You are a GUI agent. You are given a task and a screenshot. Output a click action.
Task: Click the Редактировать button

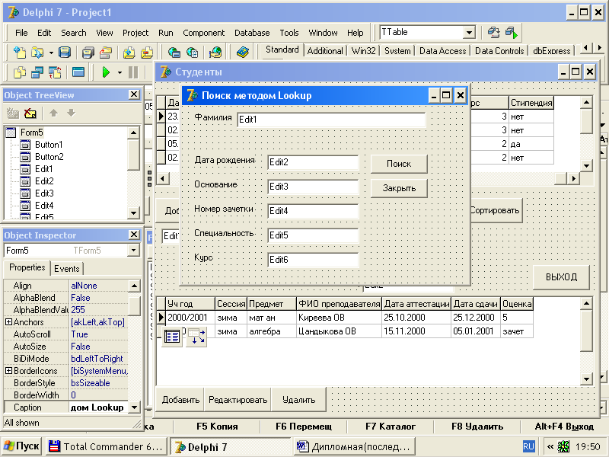tap(238, 399)
